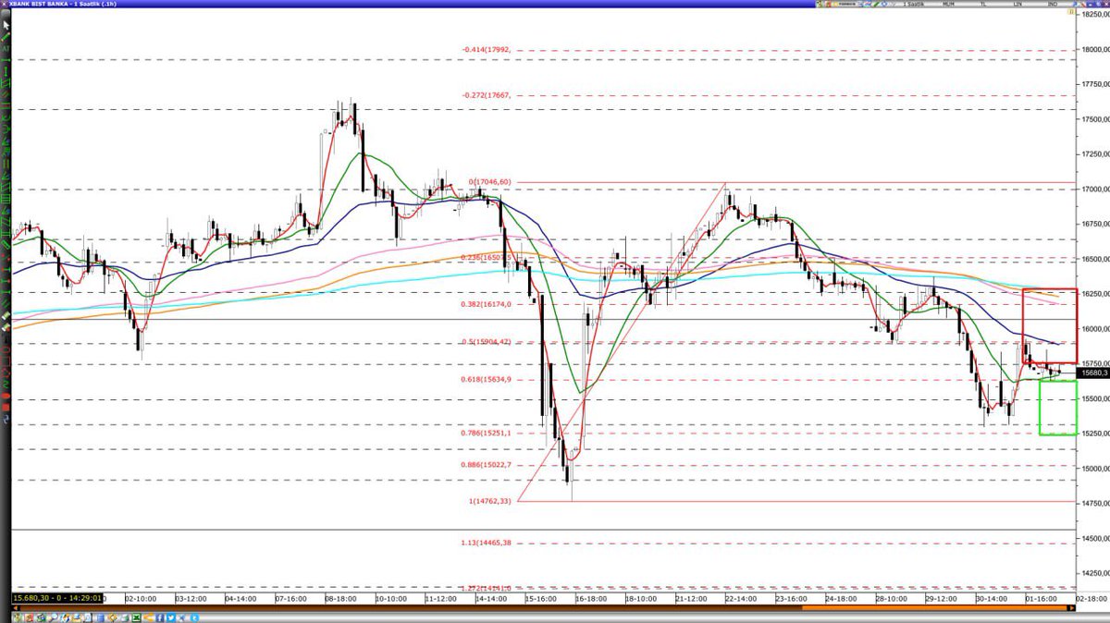Click the green pencil icon in the top toolbar
The image size is (1110, 623).
(877, 5)
